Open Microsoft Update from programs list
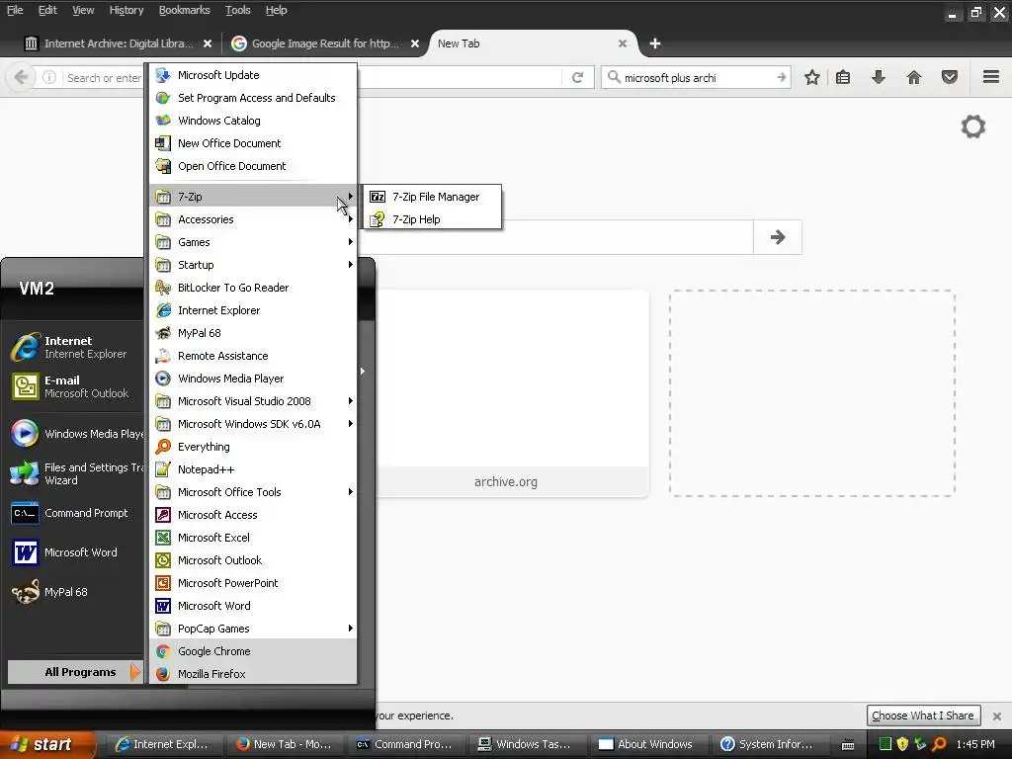This screenshot has width=1012, height=759. click(x=253, y=75)
